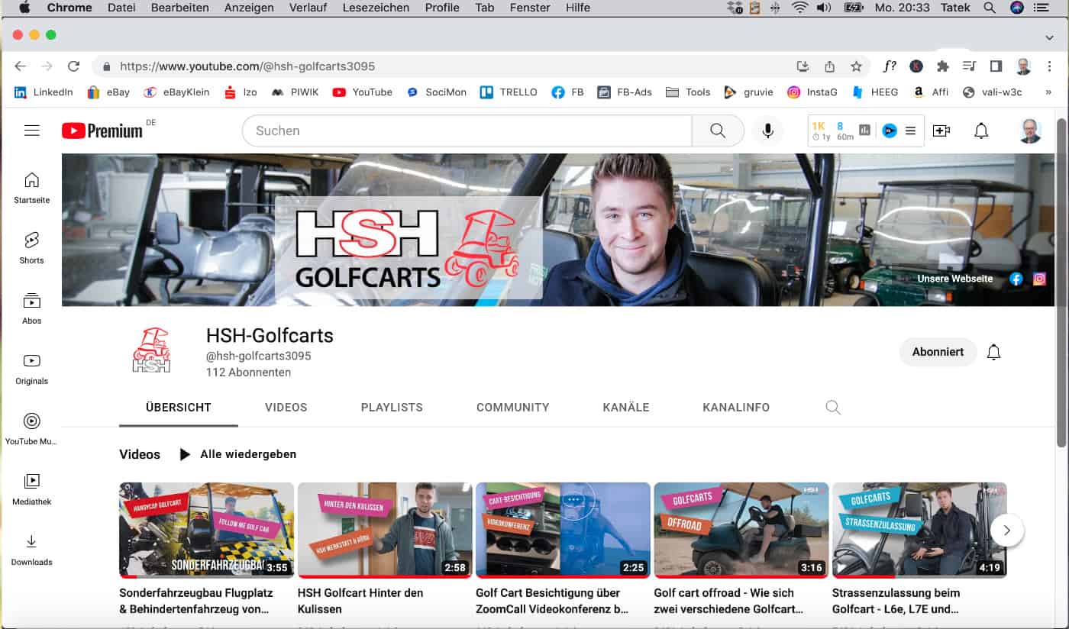Screen dimensions: 1069x629
Task: Search within the channel using magnifier icon
Action: point(833,408)
